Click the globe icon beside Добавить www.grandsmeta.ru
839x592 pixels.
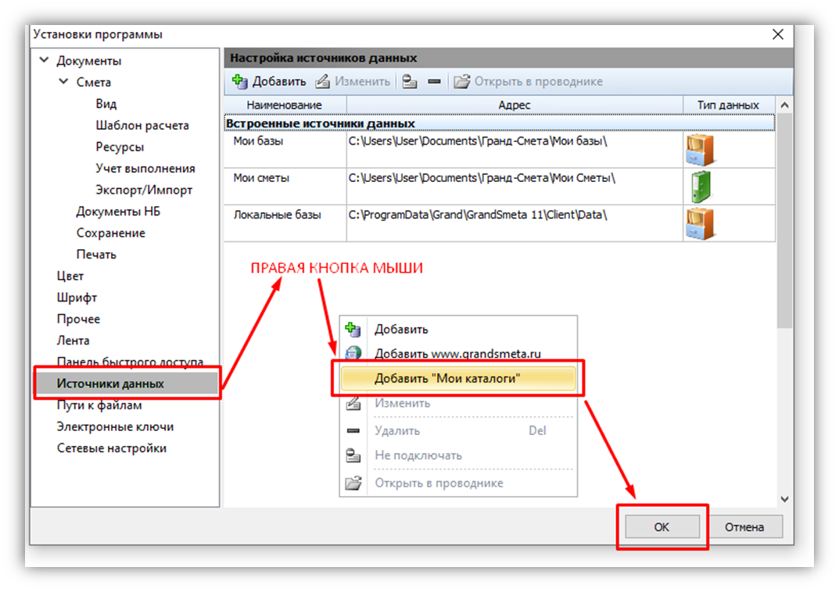[x=353, y=353]
